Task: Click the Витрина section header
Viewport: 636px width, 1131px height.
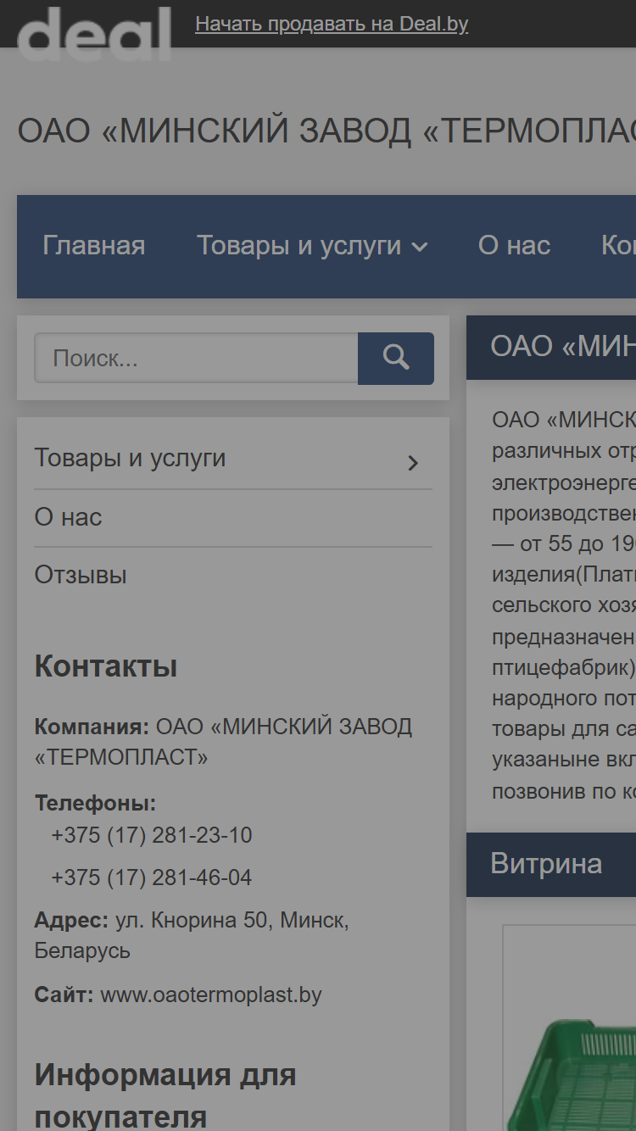Action: click(x=551, y=864)
